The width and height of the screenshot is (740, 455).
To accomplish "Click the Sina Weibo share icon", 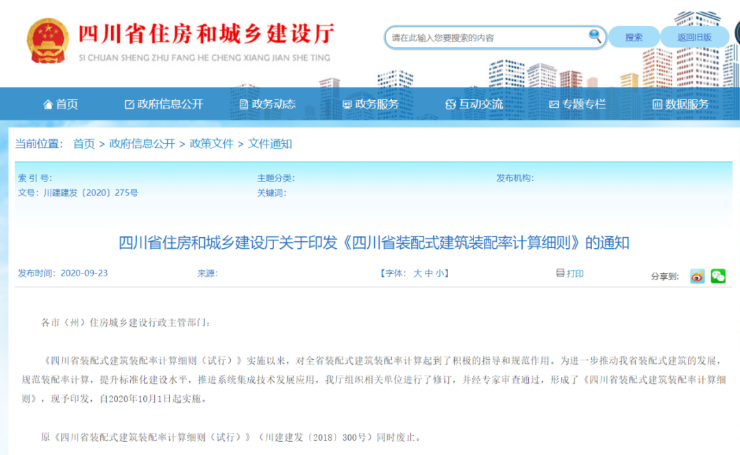I will click(697, 276).
